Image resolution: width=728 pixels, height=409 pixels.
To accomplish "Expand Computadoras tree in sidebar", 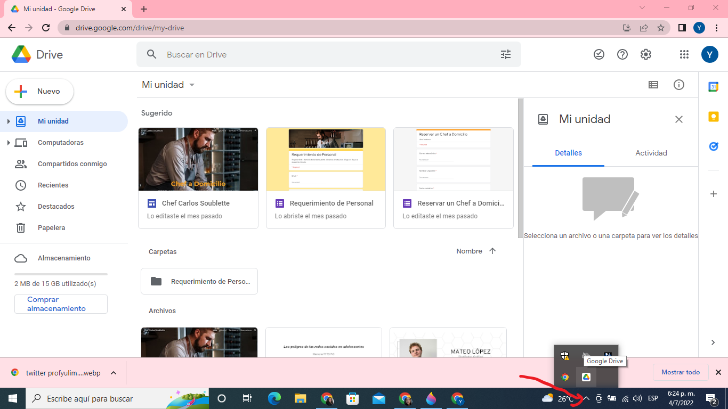I will 9,143.
